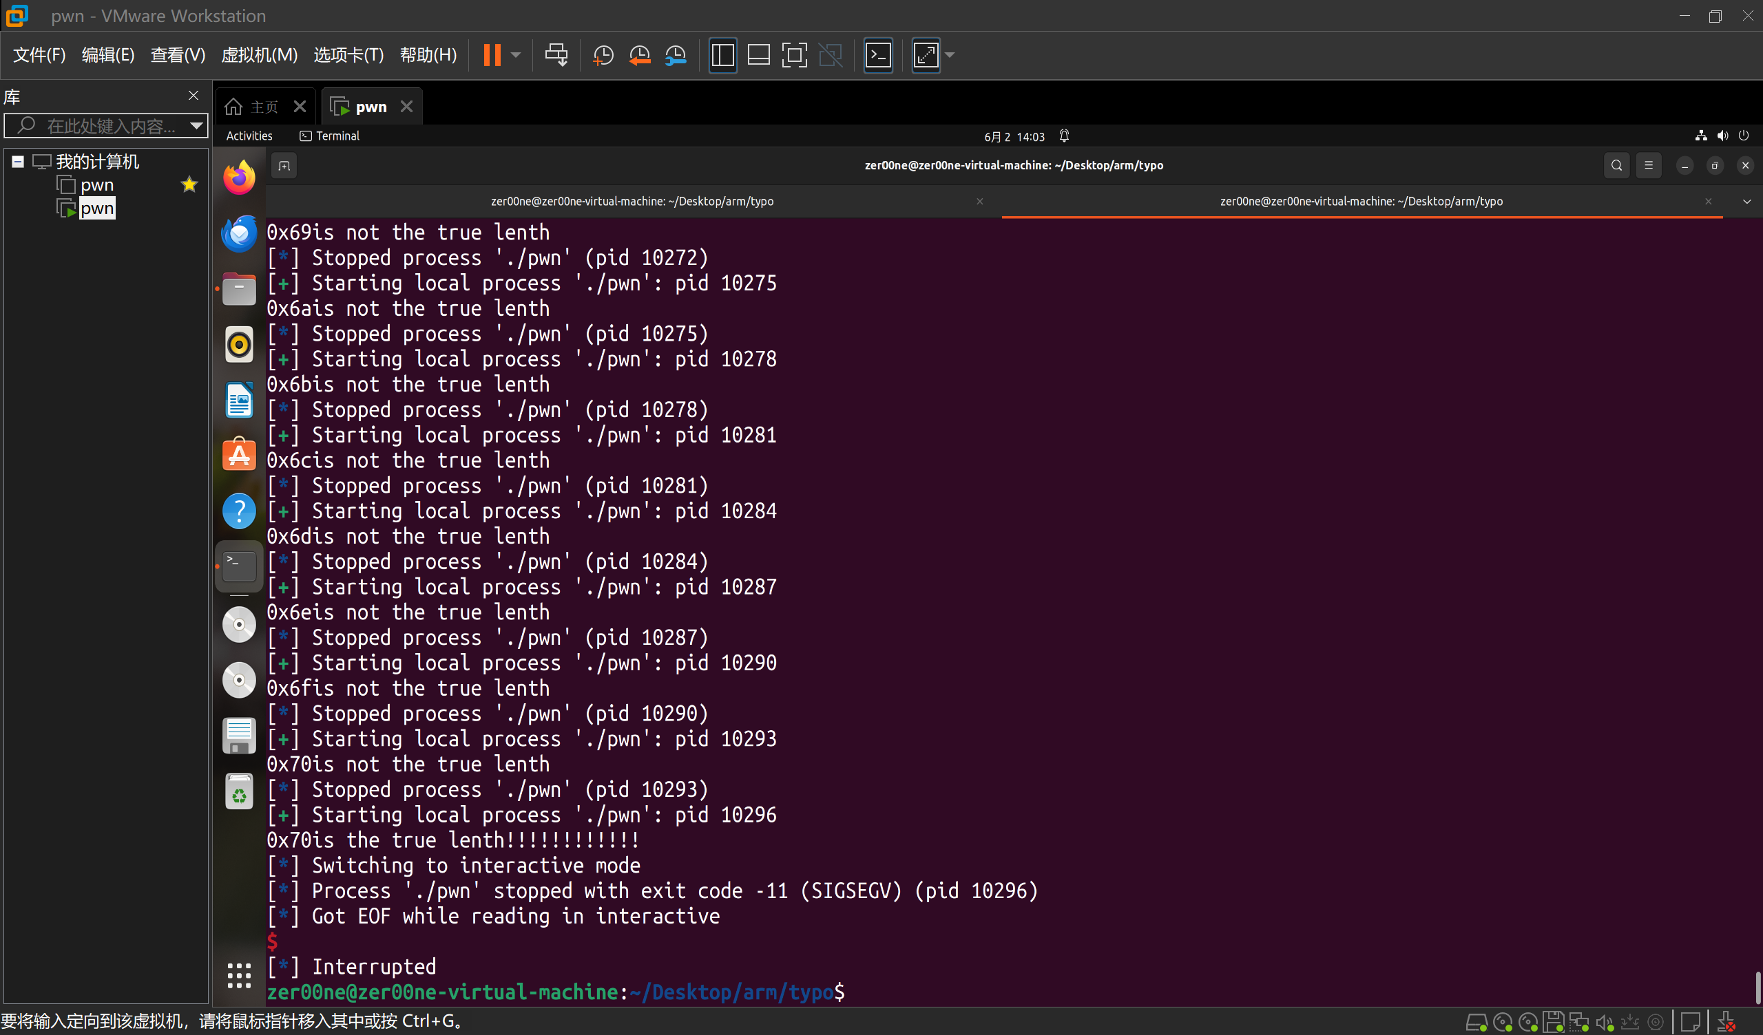Screen dimensions: 1763x1035
Task: Close the 主页 home tab
Action: [300, 106]
